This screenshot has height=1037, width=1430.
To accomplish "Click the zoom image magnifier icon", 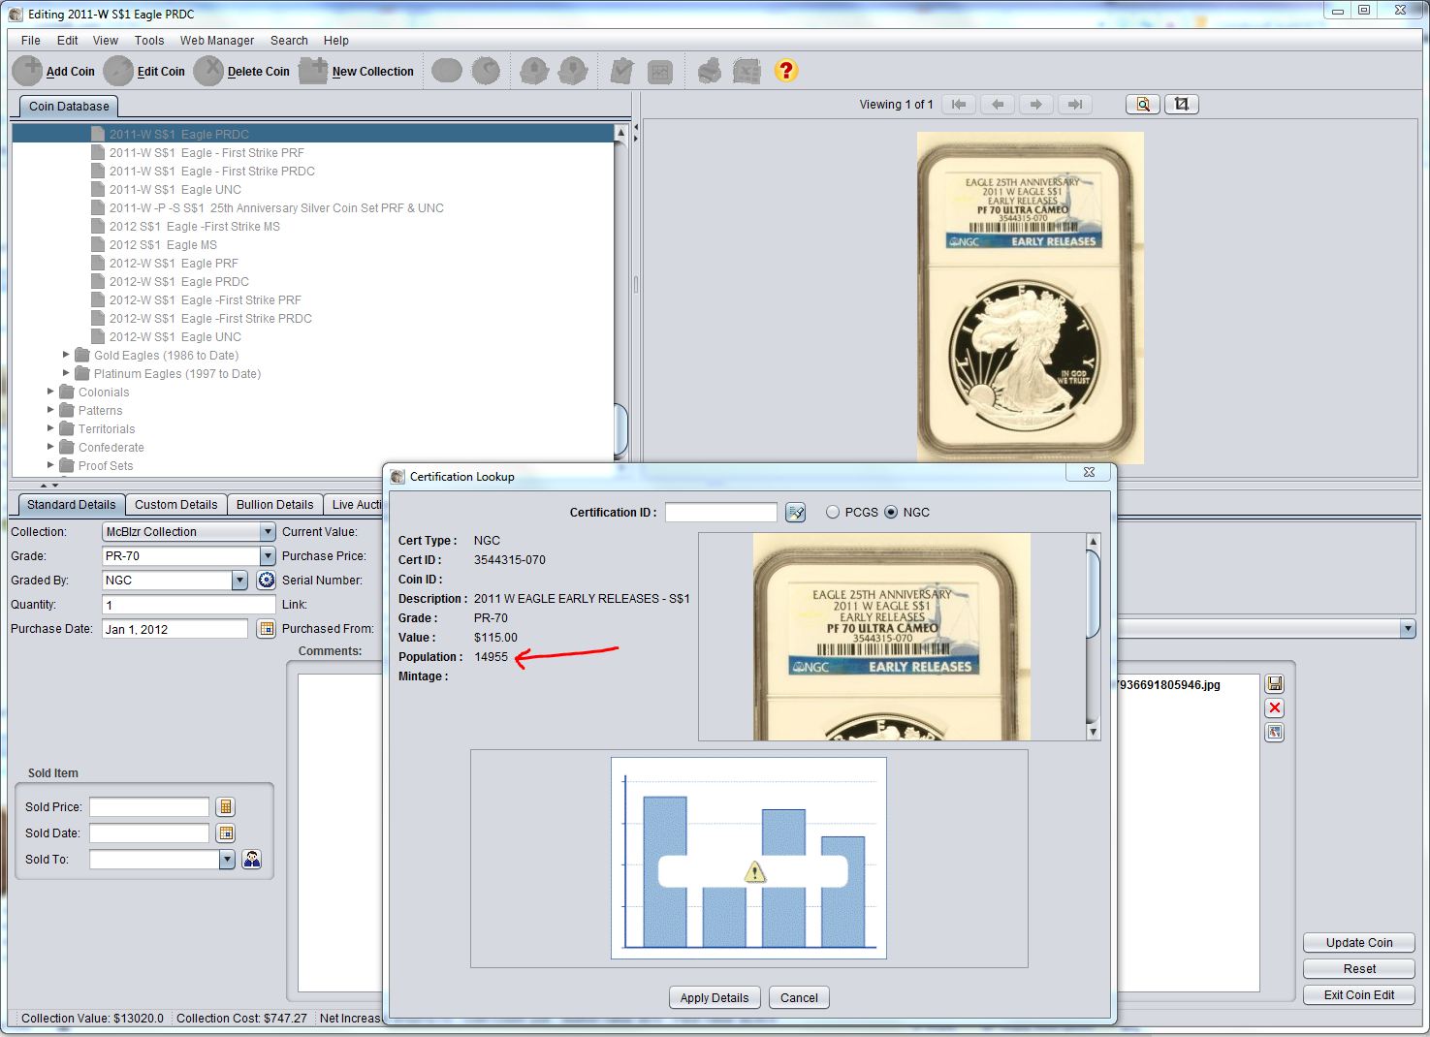I will tap(1143, 105).
